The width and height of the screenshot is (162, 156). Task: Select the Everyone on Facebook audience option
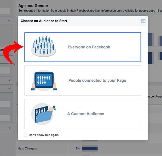coord(83,47)
